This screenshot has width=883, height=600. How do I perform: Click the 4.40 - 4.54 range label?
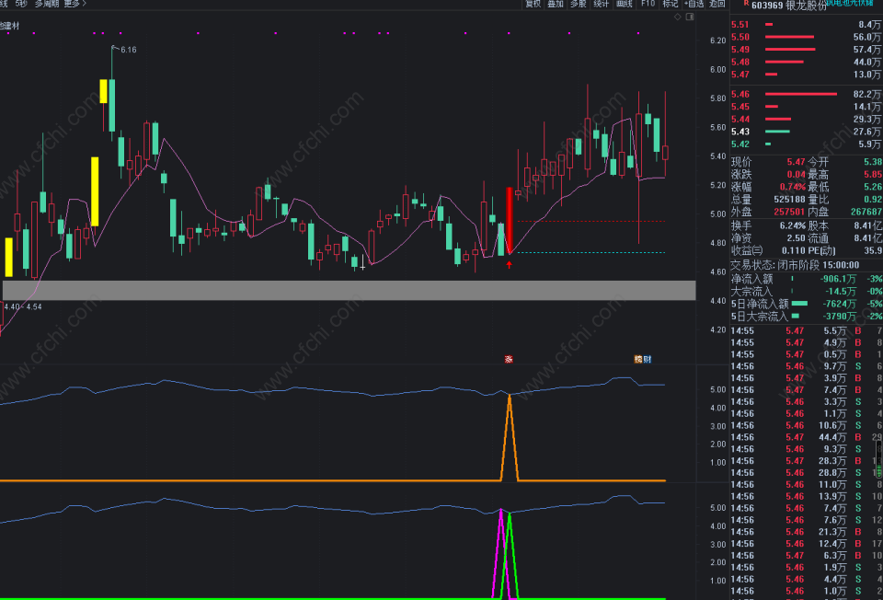click(x=23, y=306)
